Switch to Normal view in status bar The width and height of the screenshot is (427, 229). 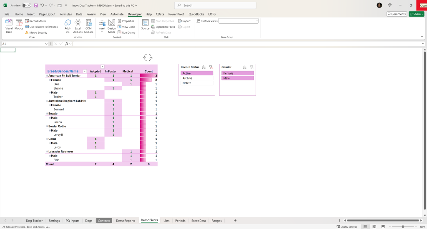point(365,227)
